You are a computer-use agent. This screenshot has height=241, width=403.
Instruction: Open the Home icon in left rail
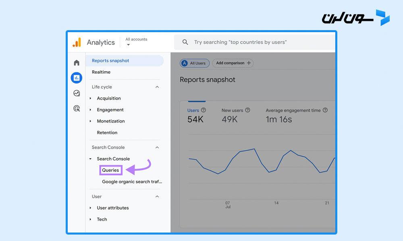coord(77,63)
